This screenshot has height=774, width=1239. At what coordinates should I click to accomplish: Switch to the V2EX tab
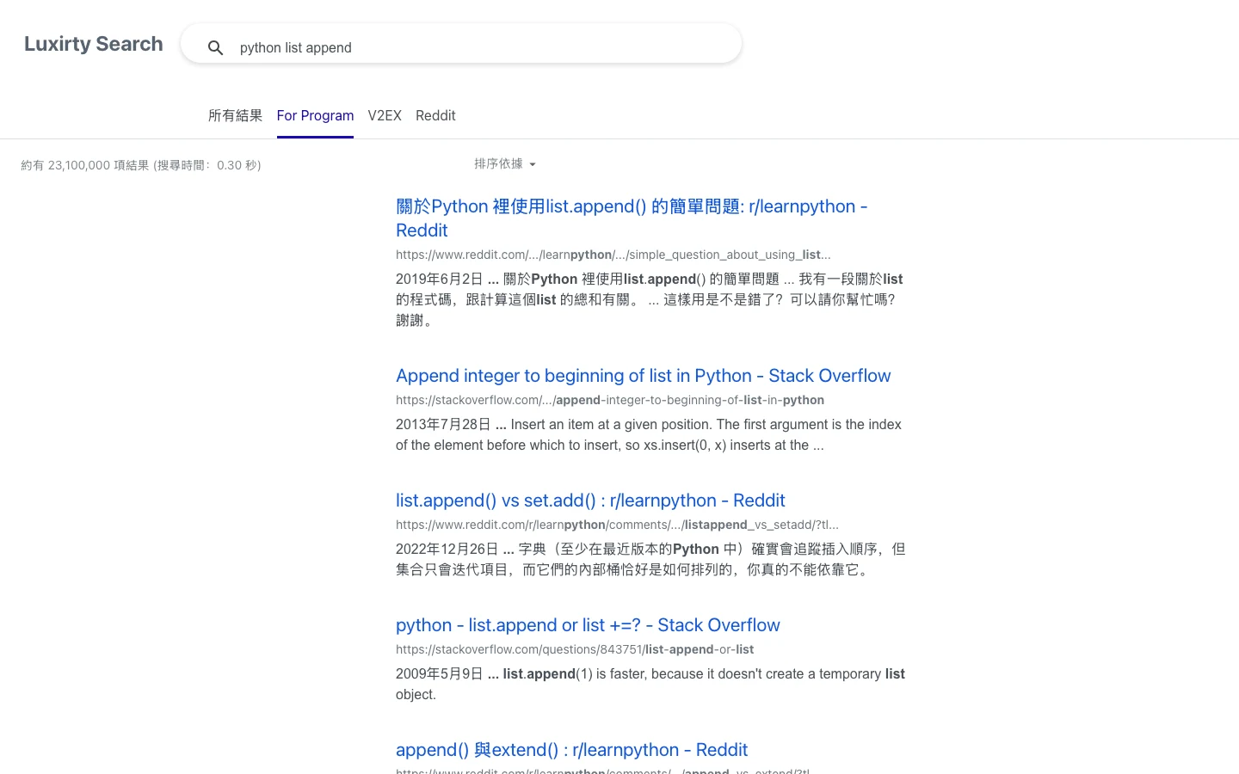pos(385,115)
